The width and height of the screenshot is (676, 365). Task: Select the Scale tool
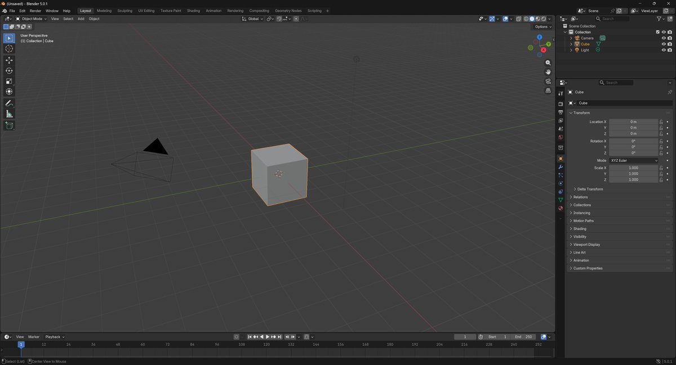(x=9, y=81)
